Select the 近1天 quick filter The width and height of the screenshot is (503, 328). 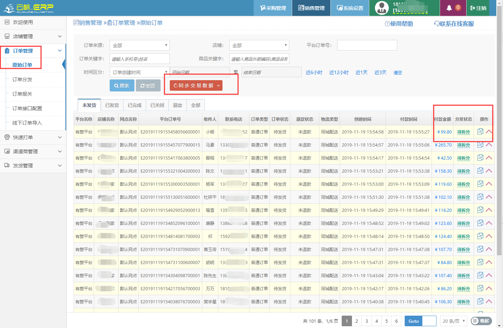click(x=362, y=72)
